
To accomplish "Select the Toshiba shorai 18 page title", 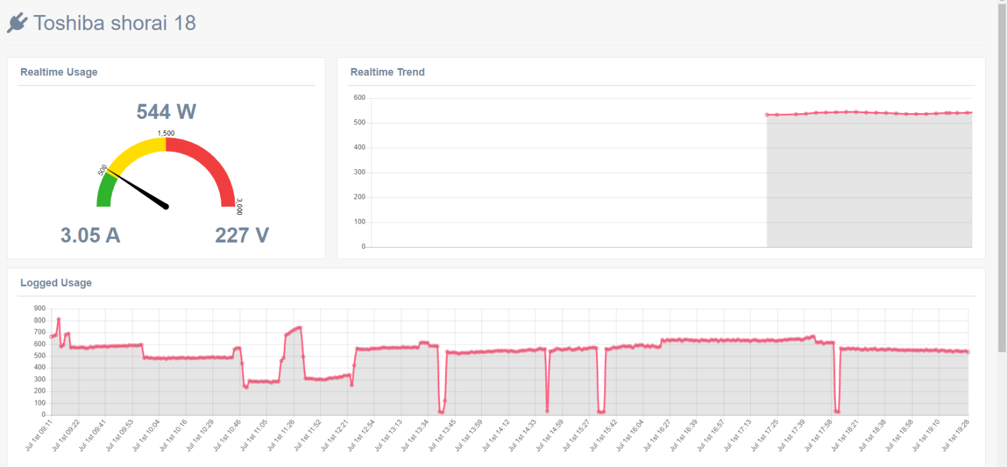I will pos(115,23).
